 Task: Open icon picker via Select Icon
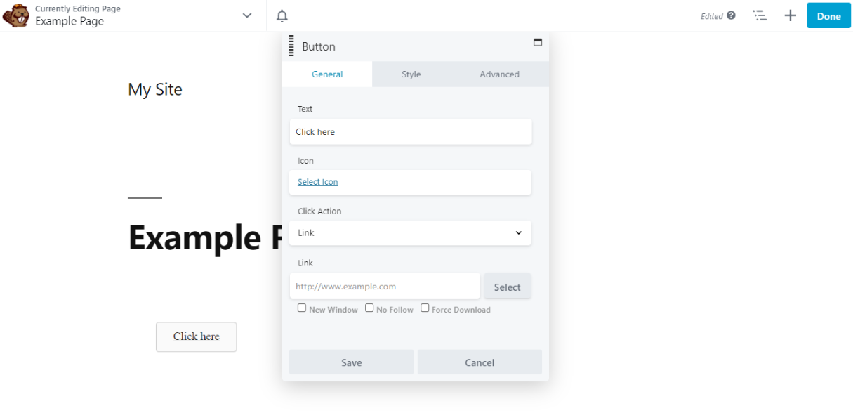pyautogui.click(x=317, y=181)
